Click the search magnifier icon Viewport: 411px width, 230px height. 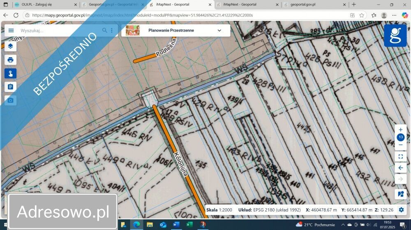tap(104, 30)
